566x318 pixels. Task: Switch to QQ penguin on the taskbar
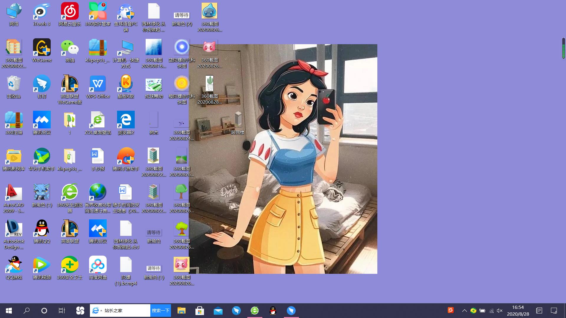click(273, 311)
